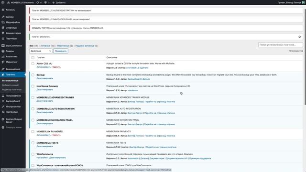
Task: Open Инструменты tools section
Action: click(13, 107)
